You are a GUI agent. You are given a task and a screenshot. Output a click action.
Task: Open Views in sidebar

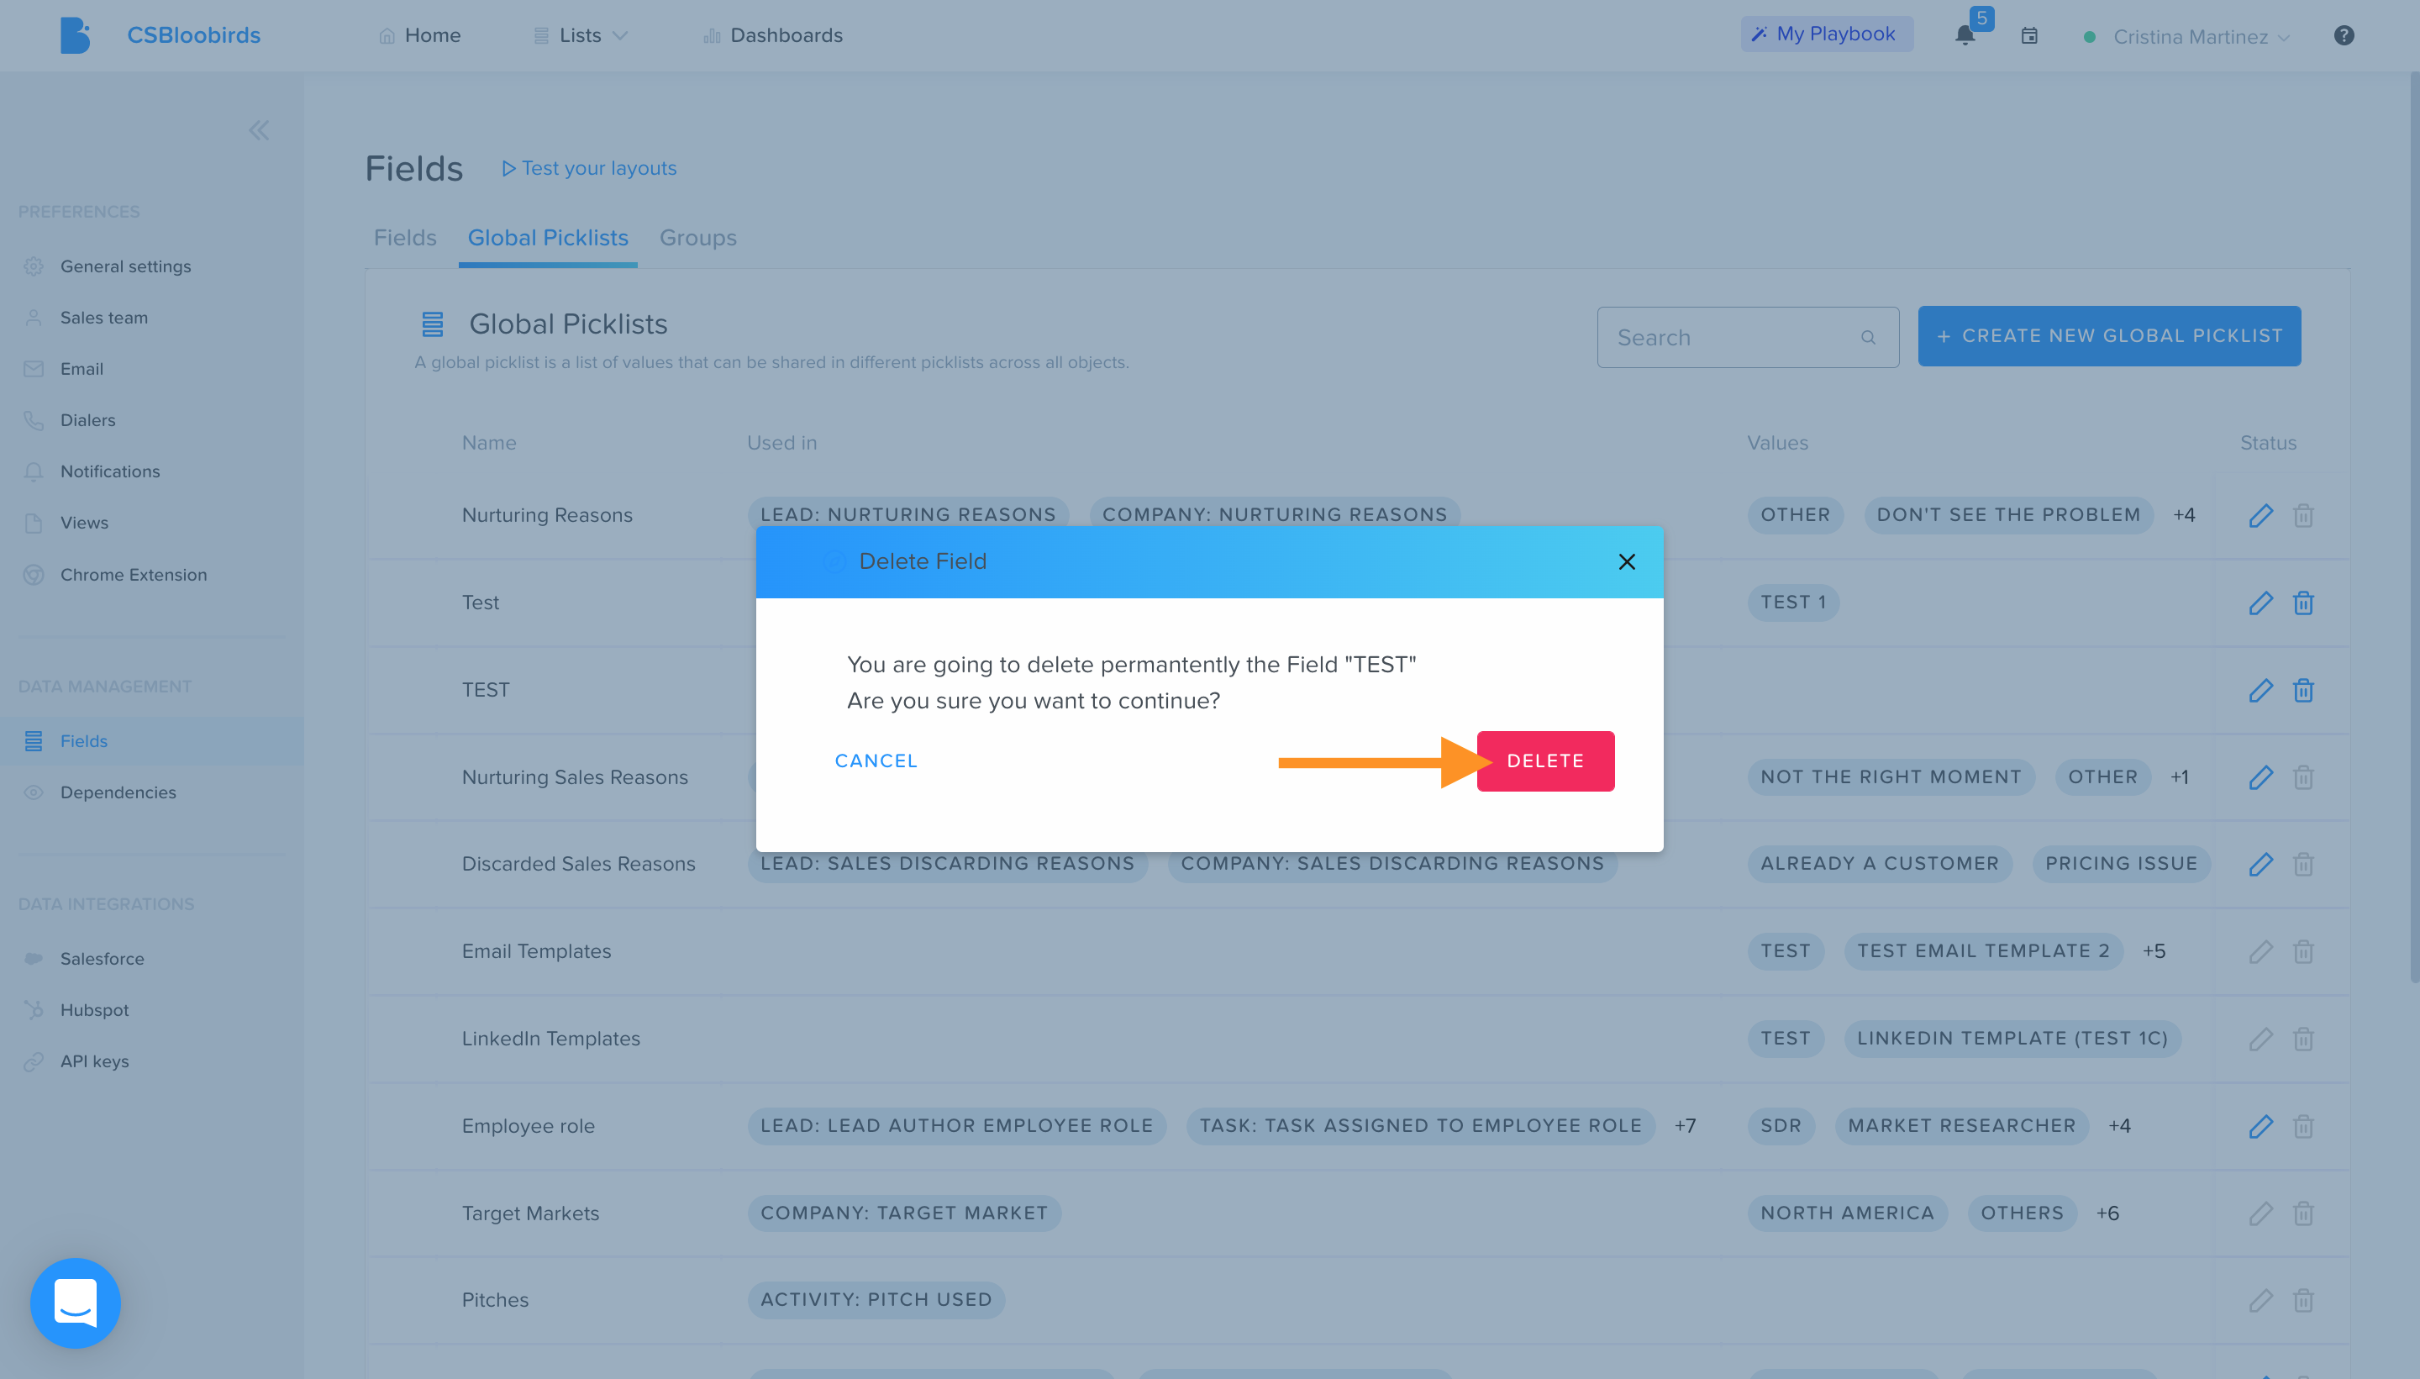pos(84,523)
